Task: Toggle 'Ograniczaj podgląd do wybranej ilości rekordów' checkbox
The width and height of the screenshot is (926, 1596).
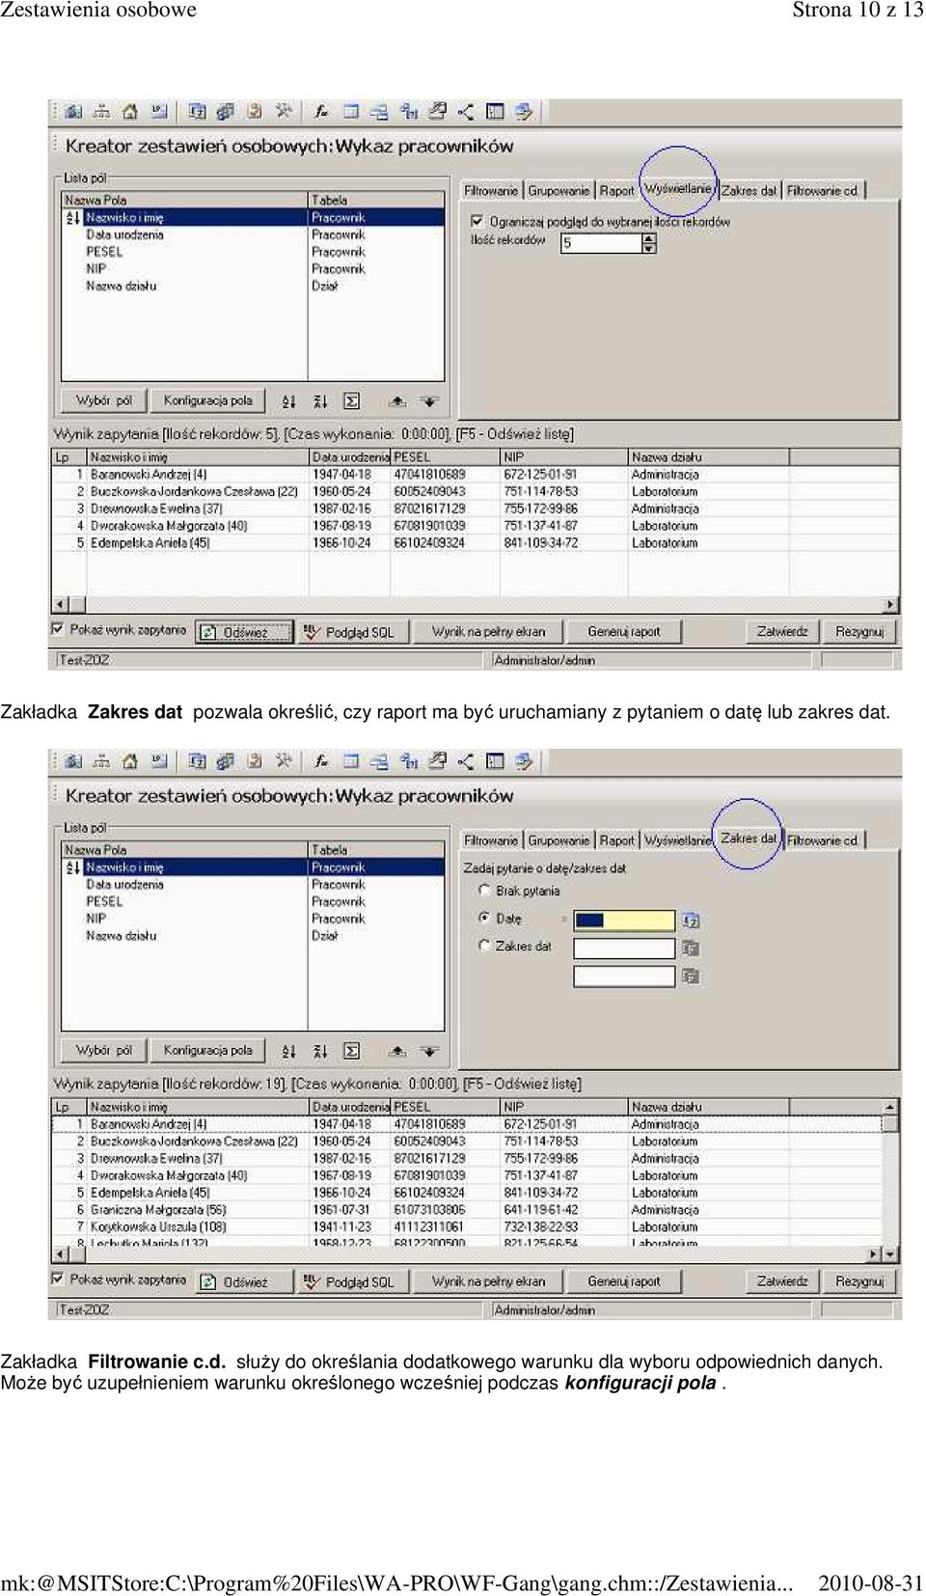Action: click(477, 222)
